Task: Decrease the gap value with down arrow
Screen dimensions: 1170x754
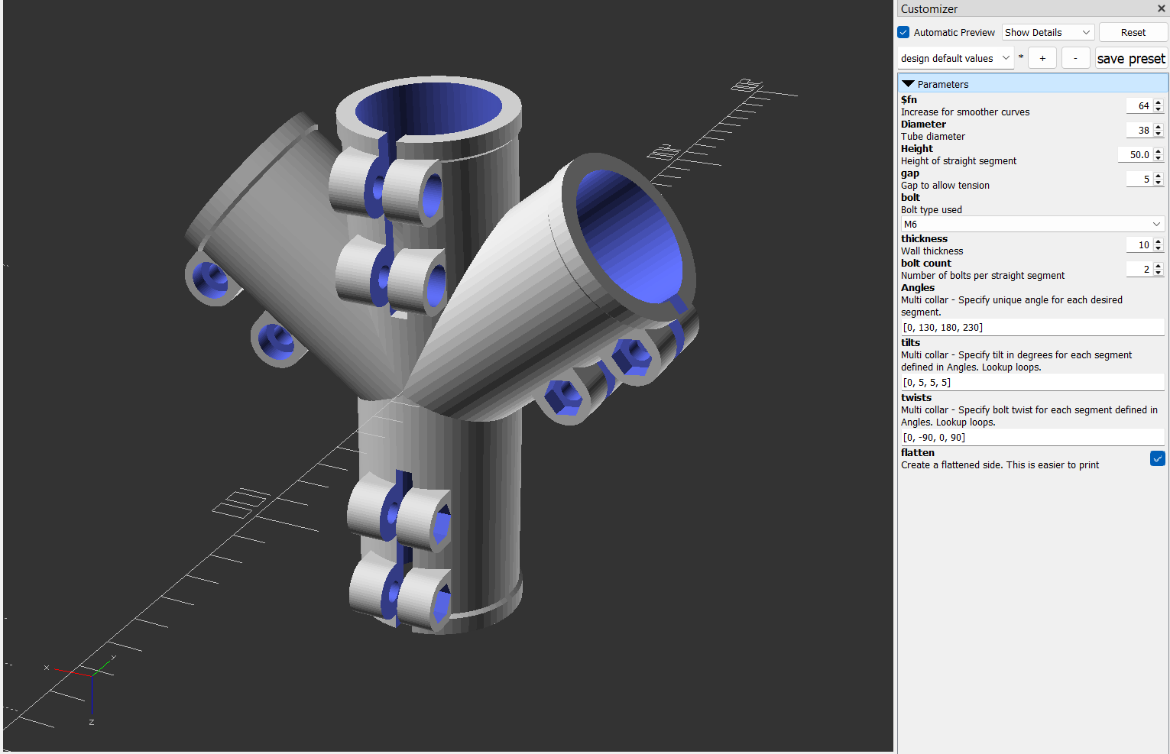Action: 1159,183
